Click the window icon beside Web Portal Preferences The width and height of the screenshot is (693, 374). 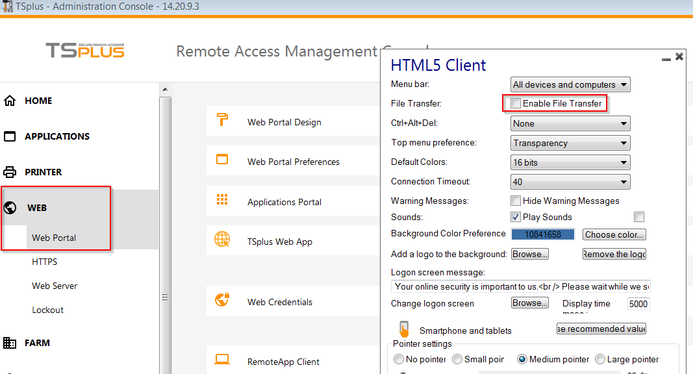pos(222,159)
